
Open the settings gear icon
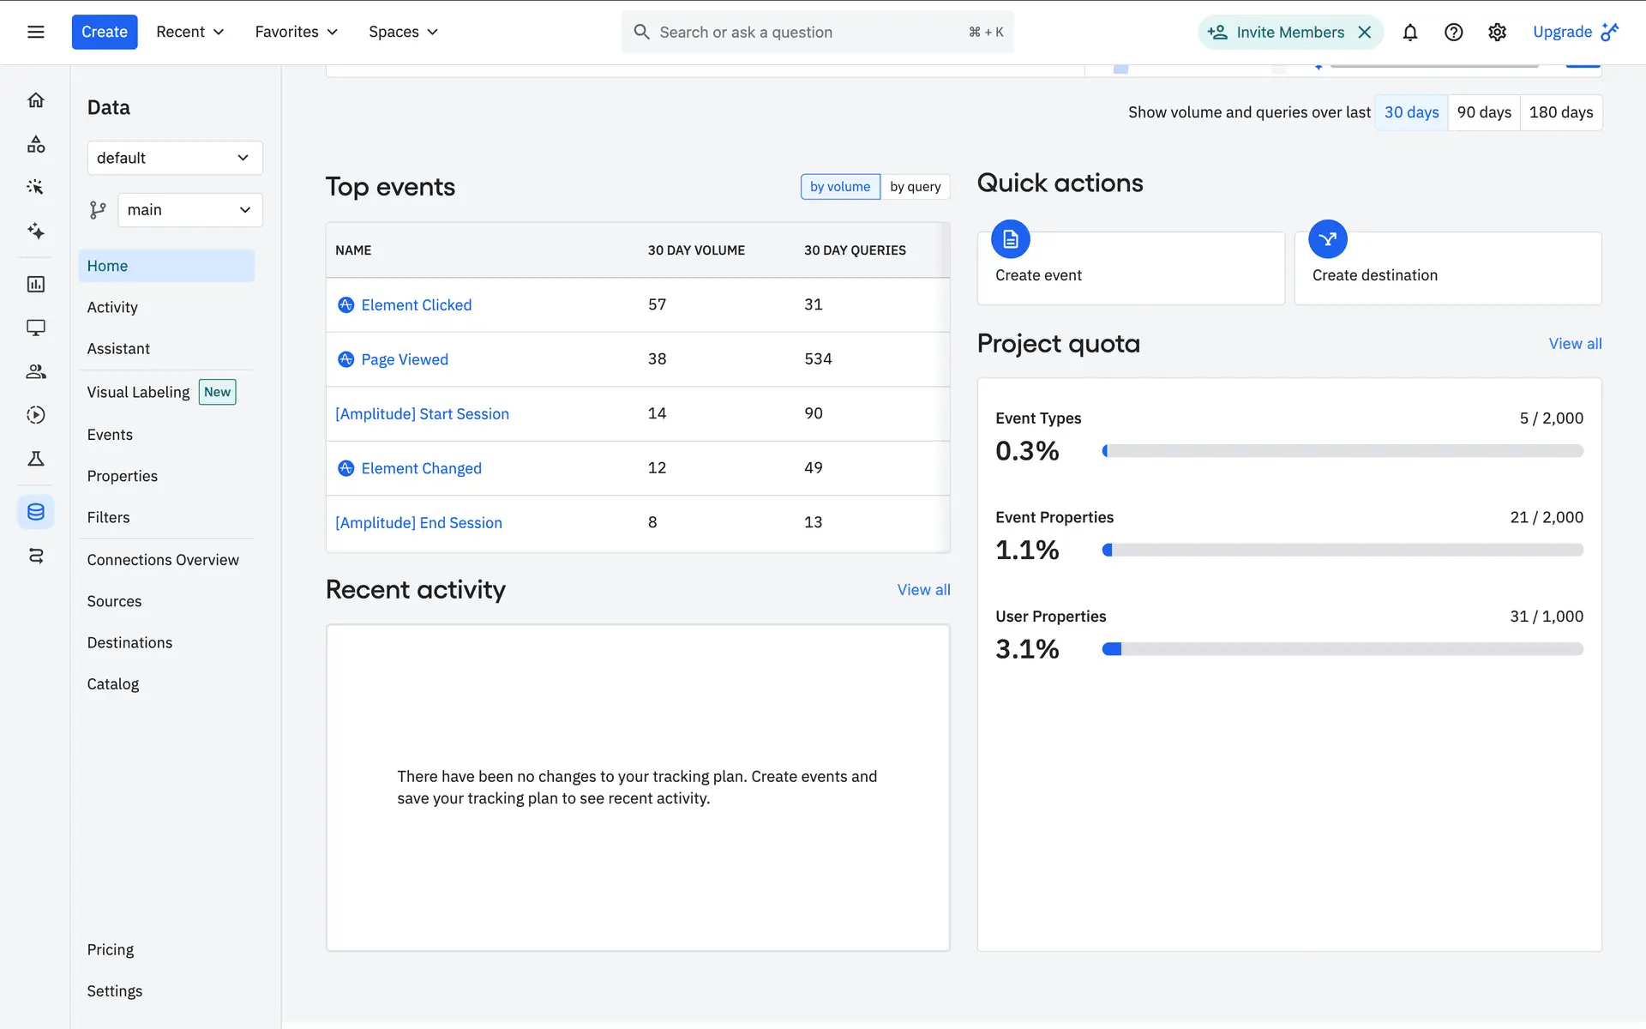tap(1497, 32)
